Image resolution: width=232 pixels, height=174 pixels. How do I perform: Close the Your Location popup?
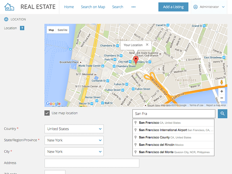[147, 45]
